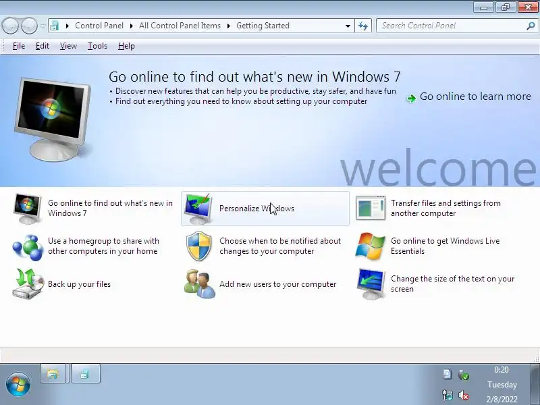Open the Tools menu
The width and height of the screenshot is (540, 405).
click(97, 46)
